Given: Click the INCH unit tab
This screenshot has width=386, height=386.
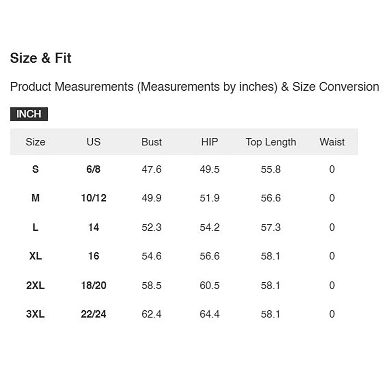Looking at the screenshot, I should tap(29, 114).
